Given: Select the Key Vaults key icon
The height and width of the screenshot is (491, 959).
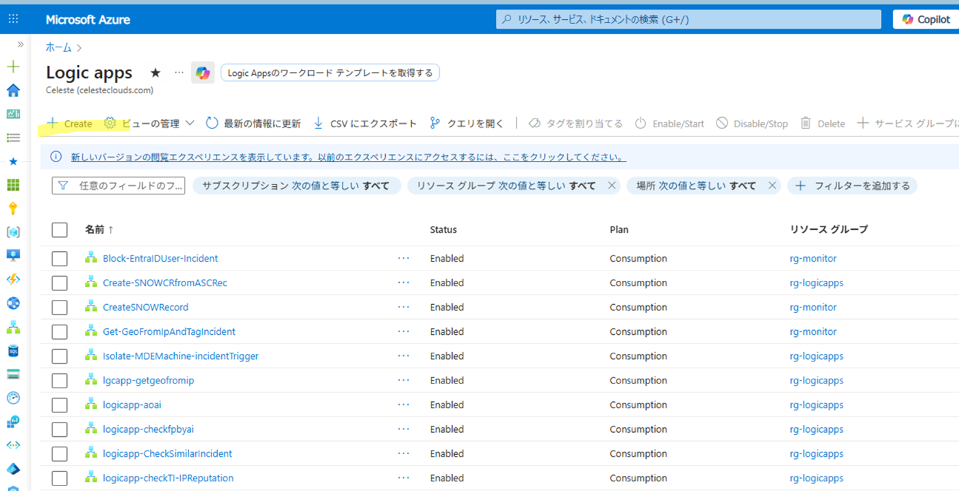Looking at the screenshot, I should click(13, 208).
